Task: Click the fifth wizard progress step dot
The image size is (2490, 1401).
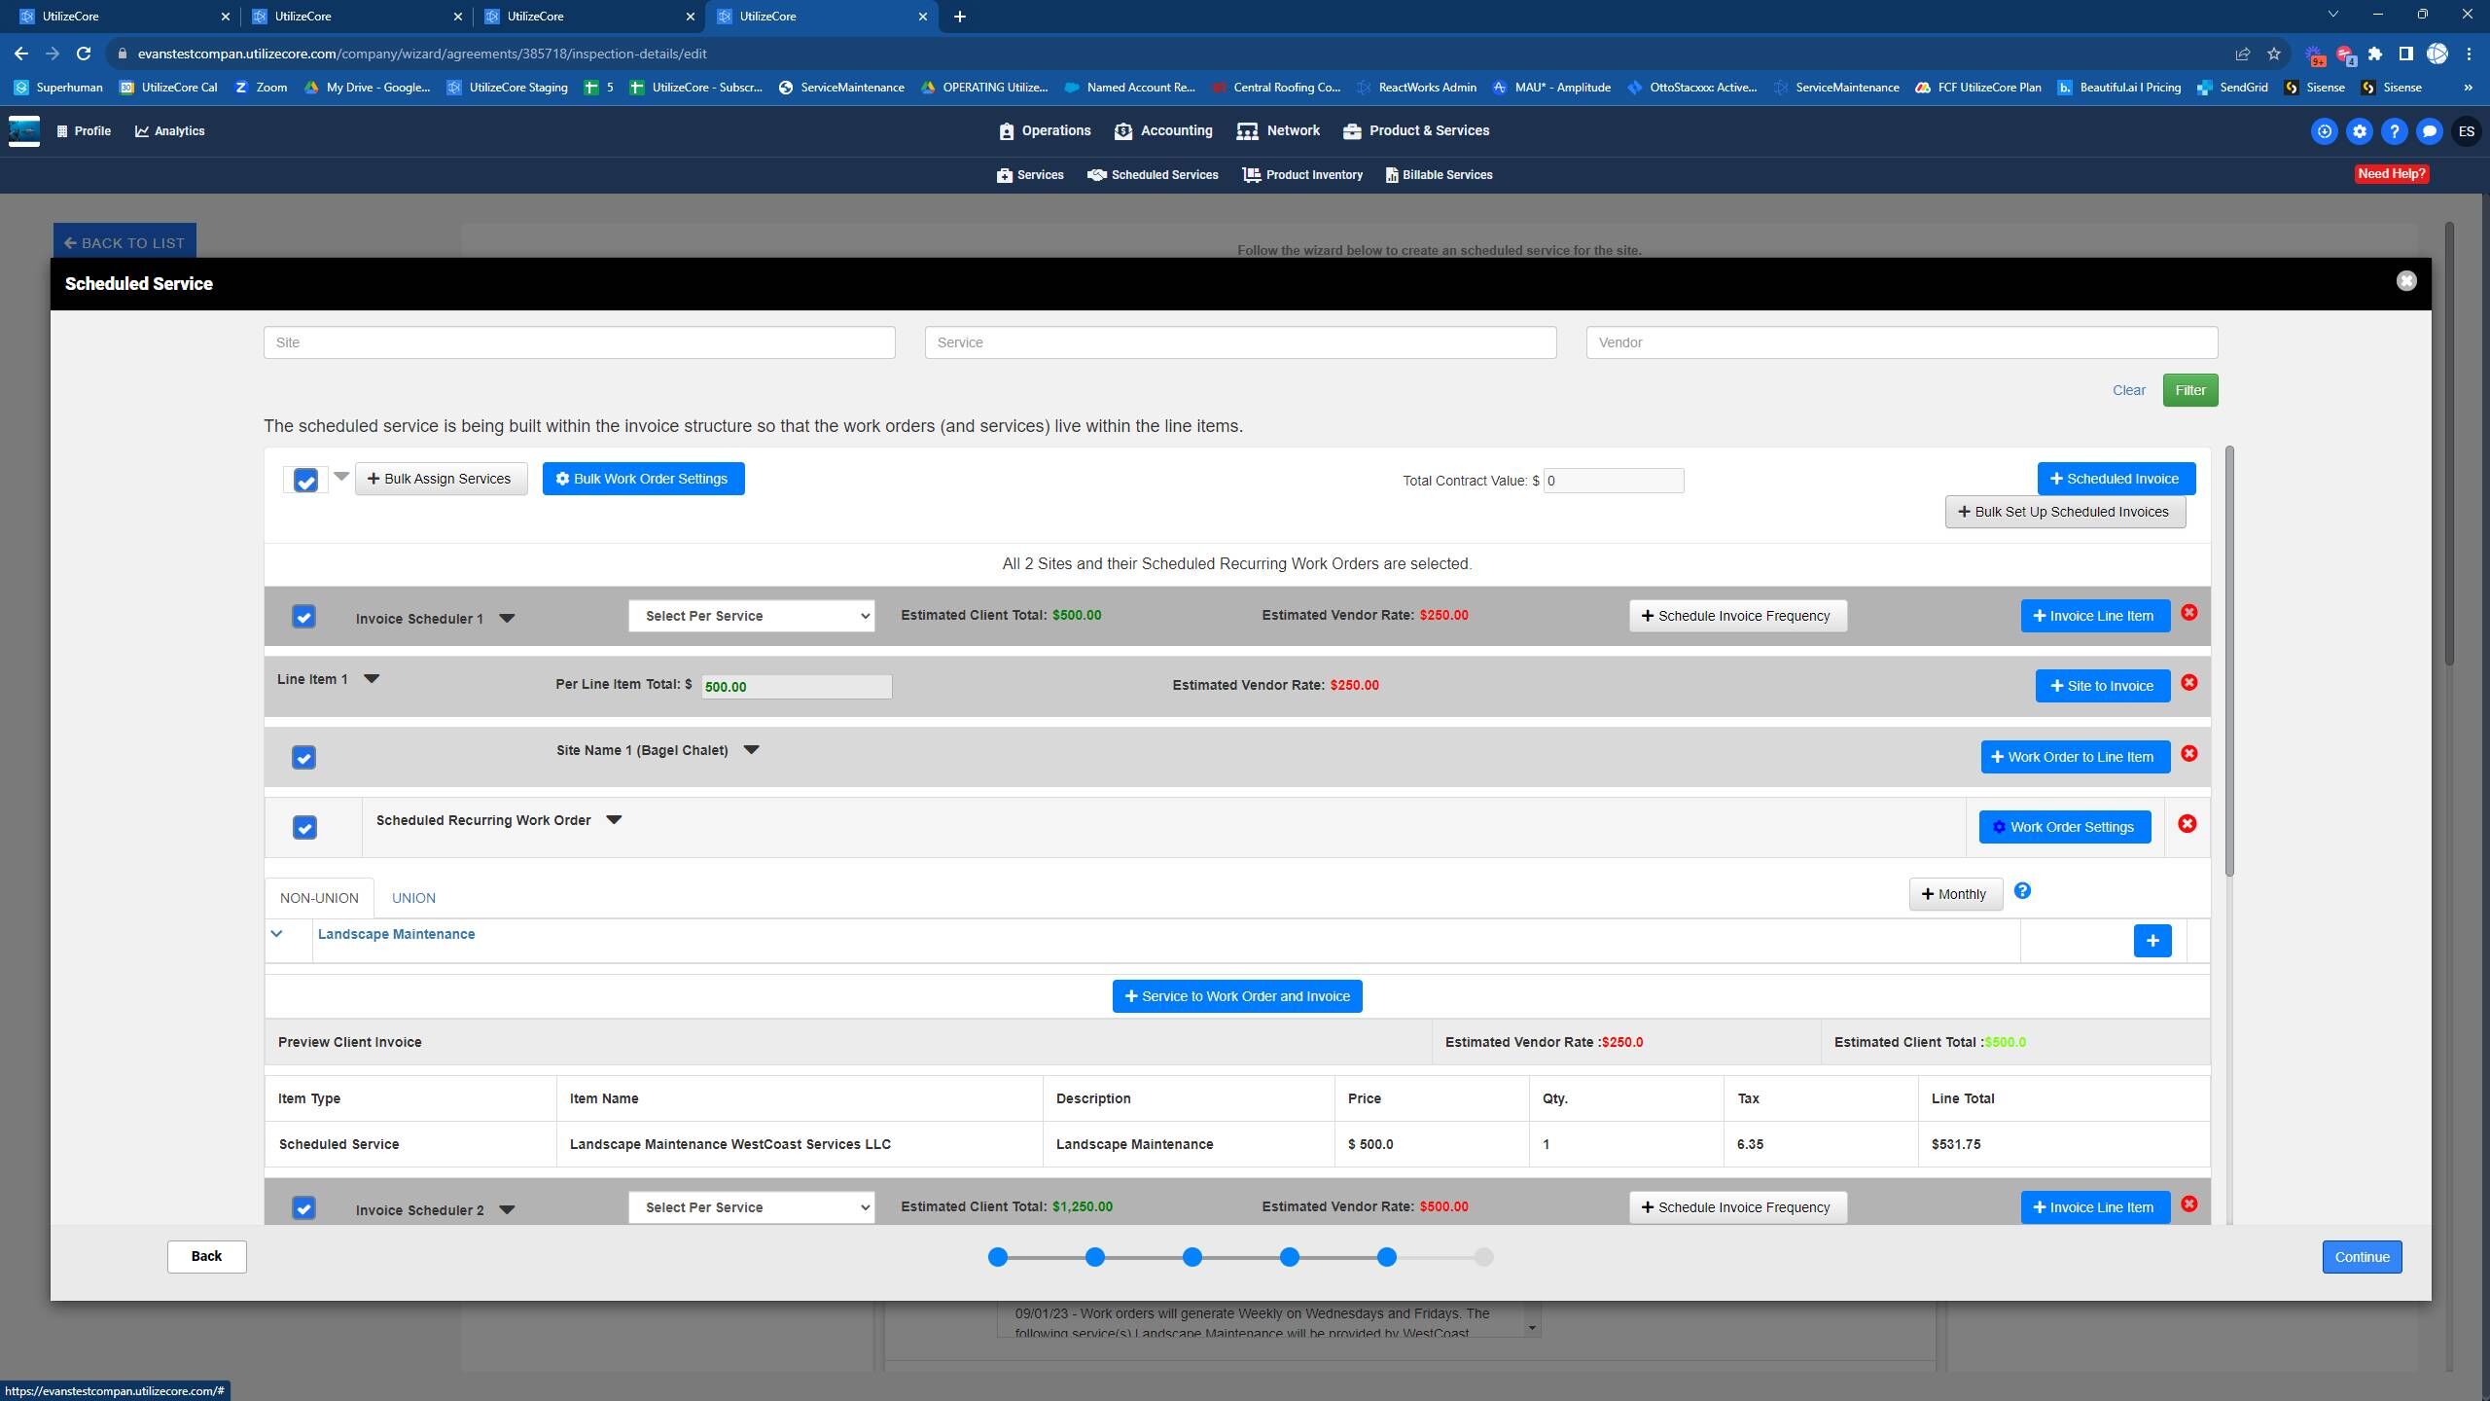Action: [x=1387, y=1257]
